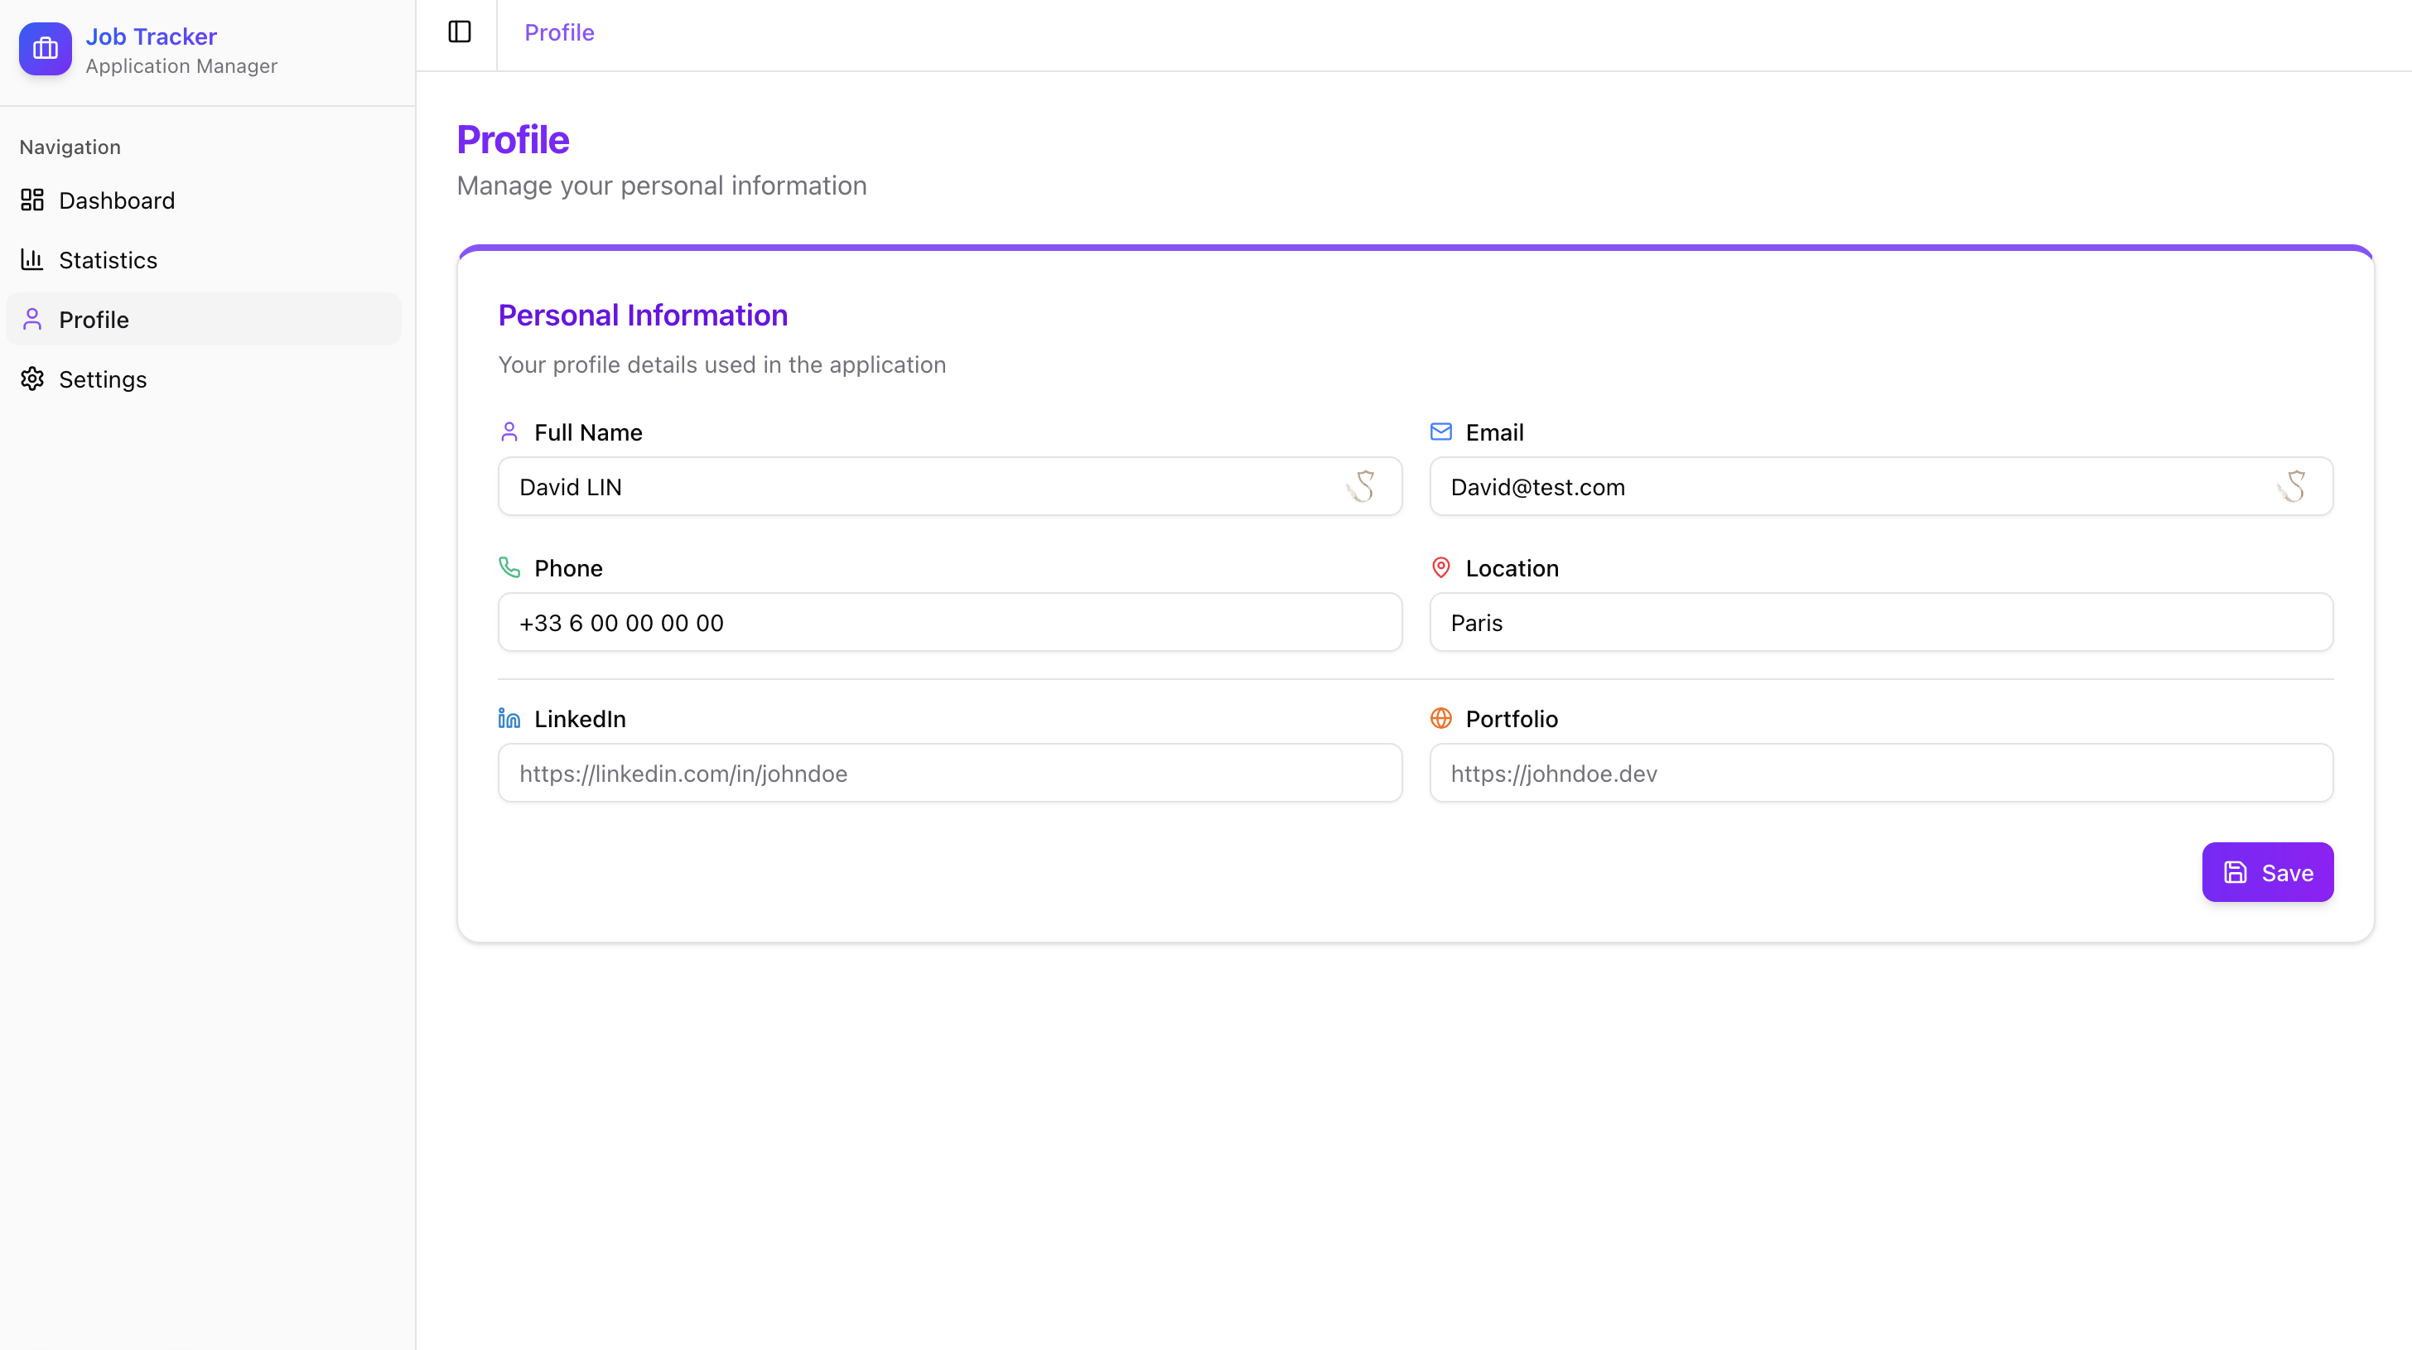This screenshot has width=2412, height=1350.
Task: Focus the Phone number field
Action: [x=949, y=623]
